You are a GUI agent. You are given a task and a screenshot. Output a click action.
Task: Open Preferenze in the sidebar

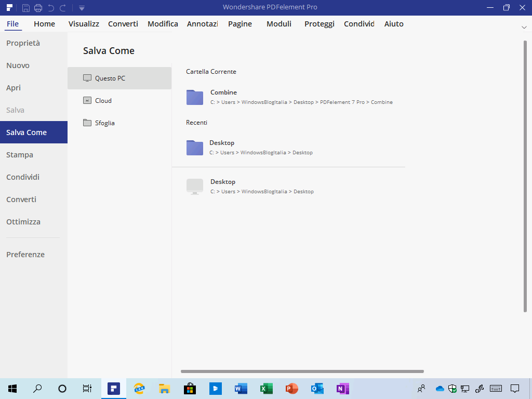pyautogui.click(x=34, y=255)
